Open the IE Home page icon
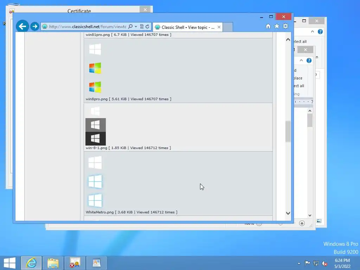The width and height of the screenshot is (360, 270). pyautogui.click(x=268, y=26)
